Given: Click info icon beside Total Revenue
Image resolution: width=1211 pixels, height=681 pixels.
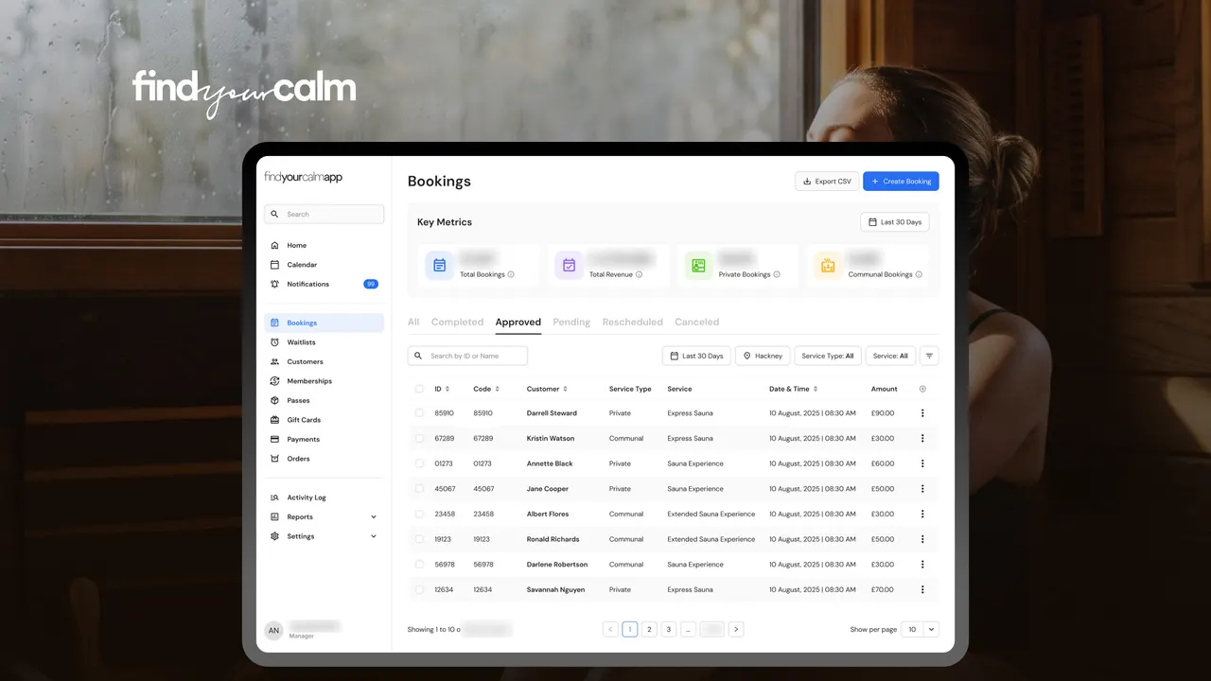Looking at the screenshot, I should click(639, 274).
